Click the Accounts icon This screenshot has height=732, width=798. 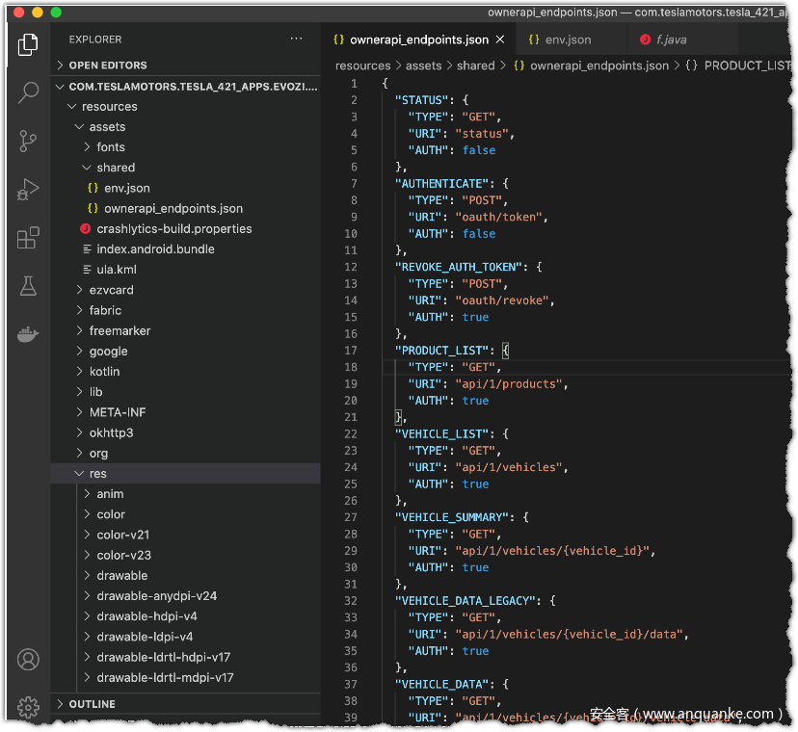pyautogui.click(x=28, y=660)
